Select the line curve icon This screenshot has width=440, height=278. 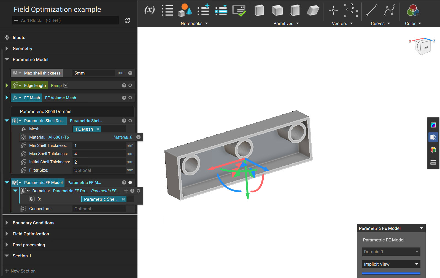(371, 10)
